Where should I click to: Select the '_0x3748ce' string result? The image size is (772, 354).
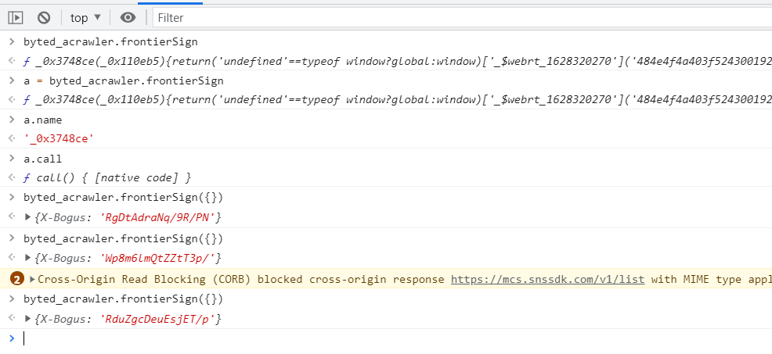[59, 139]
